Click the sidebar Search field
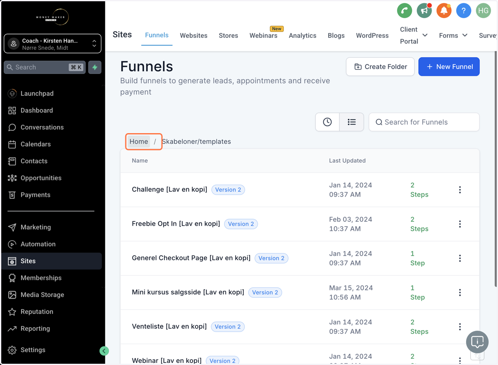This screenshot has width=498, height=365. tap(45, 67)
